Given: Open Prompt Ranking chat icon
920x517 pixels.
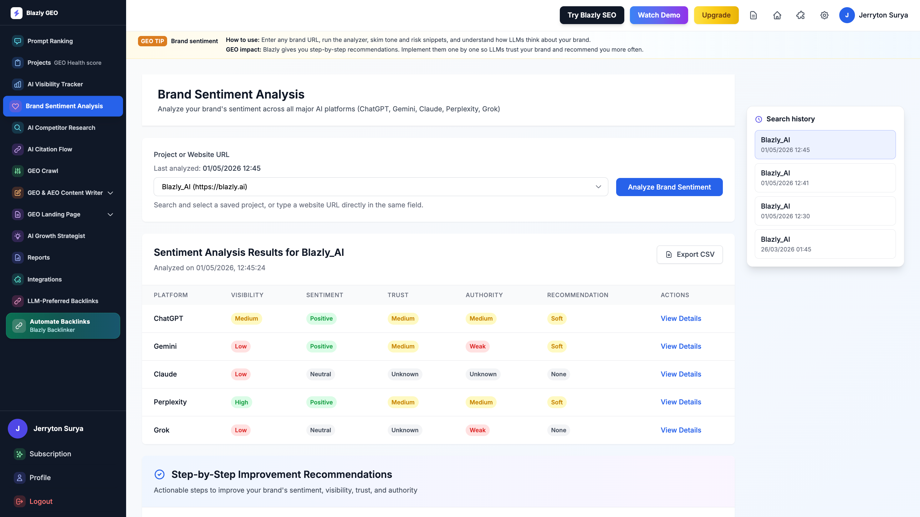Looking at the screenshot, I should click(x=18, y=41).
